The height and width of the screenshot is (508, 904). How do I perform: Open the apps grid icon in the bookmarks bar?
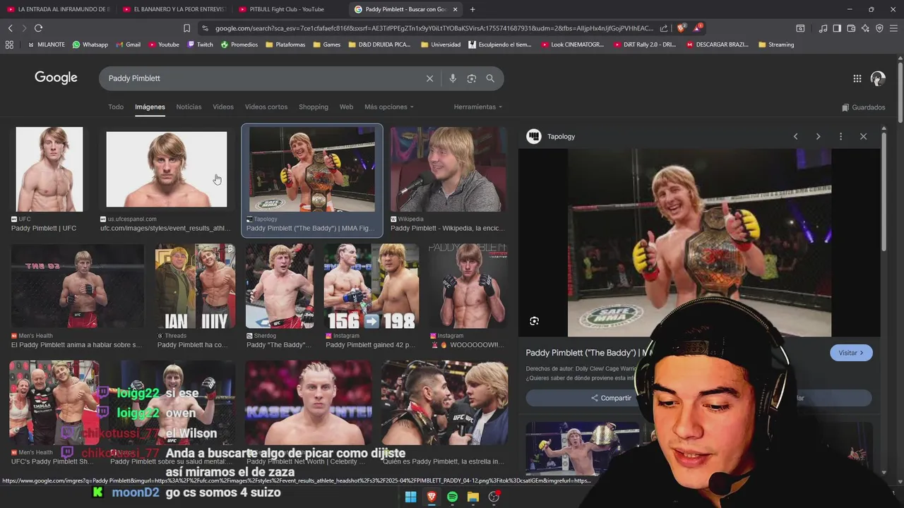pyautogui.click(x=9, y=44)
